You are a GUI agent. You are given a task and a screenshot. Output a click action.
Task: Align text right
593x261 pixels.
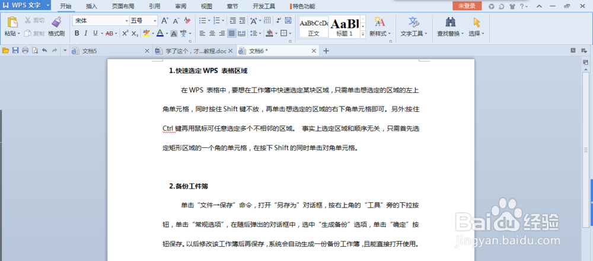tap(222, 33)
